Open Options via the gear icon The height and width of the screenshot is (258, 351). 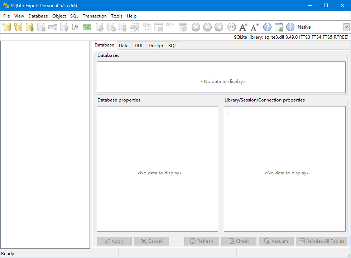232,27
